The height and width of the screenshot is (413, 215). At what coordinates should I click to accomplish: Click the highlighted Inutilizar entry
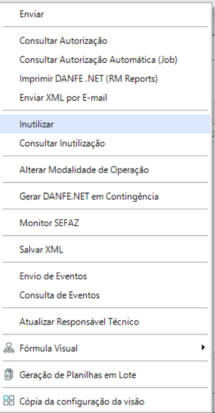[x=105, y=124]
